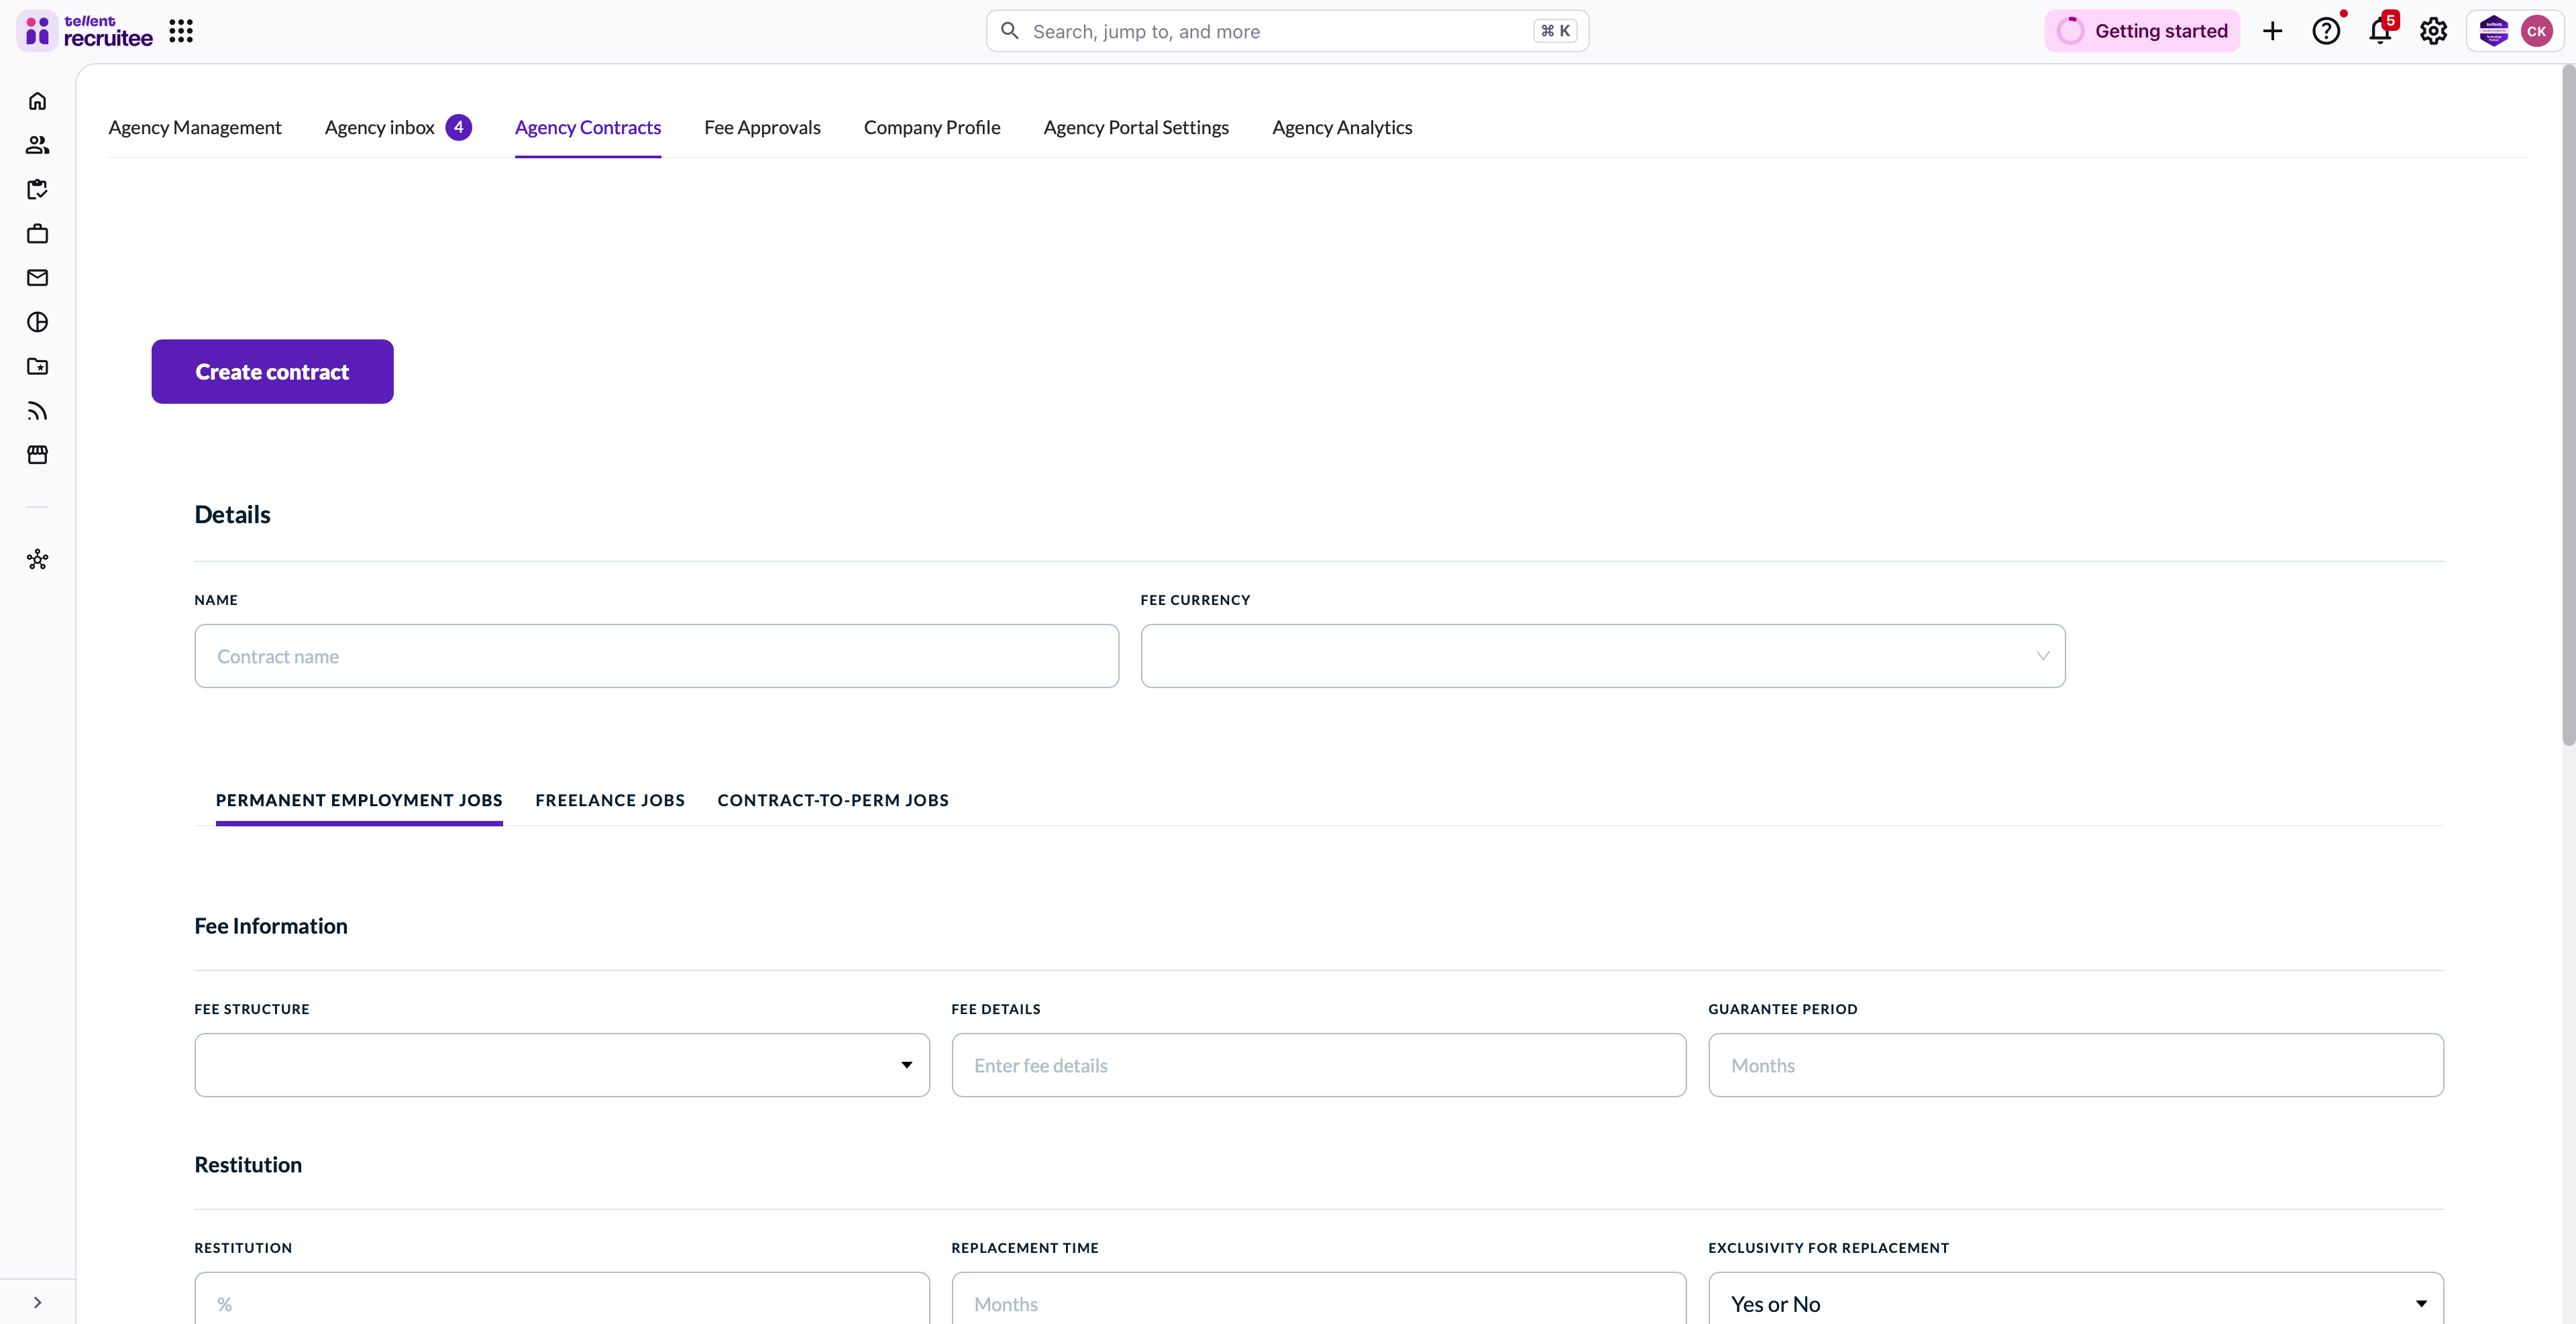Click the Tellent Recruitee logo
Screen dimensions: 2576x1324
(85, 31)
